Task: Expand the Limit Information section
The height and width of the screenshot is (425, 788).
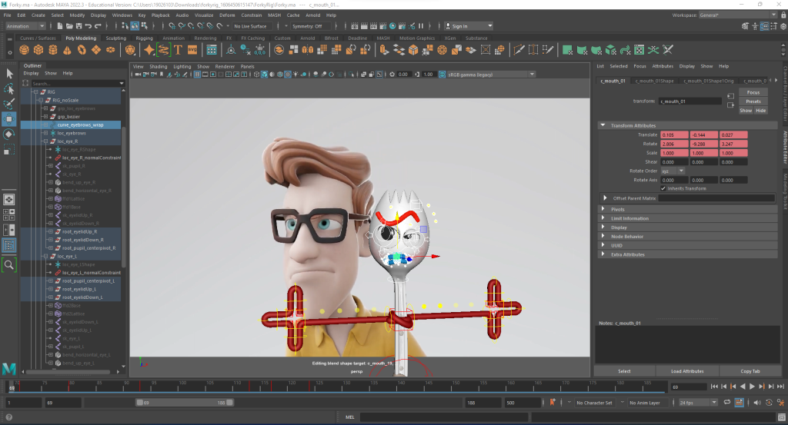Action: [603, 218]
